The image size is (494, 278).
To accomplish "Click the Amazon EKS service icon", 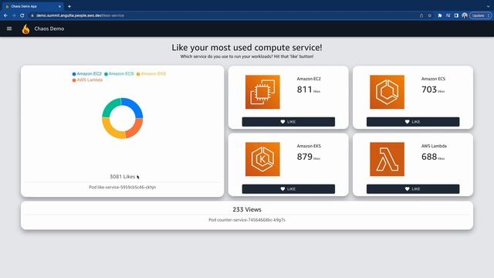I will 262,159.
